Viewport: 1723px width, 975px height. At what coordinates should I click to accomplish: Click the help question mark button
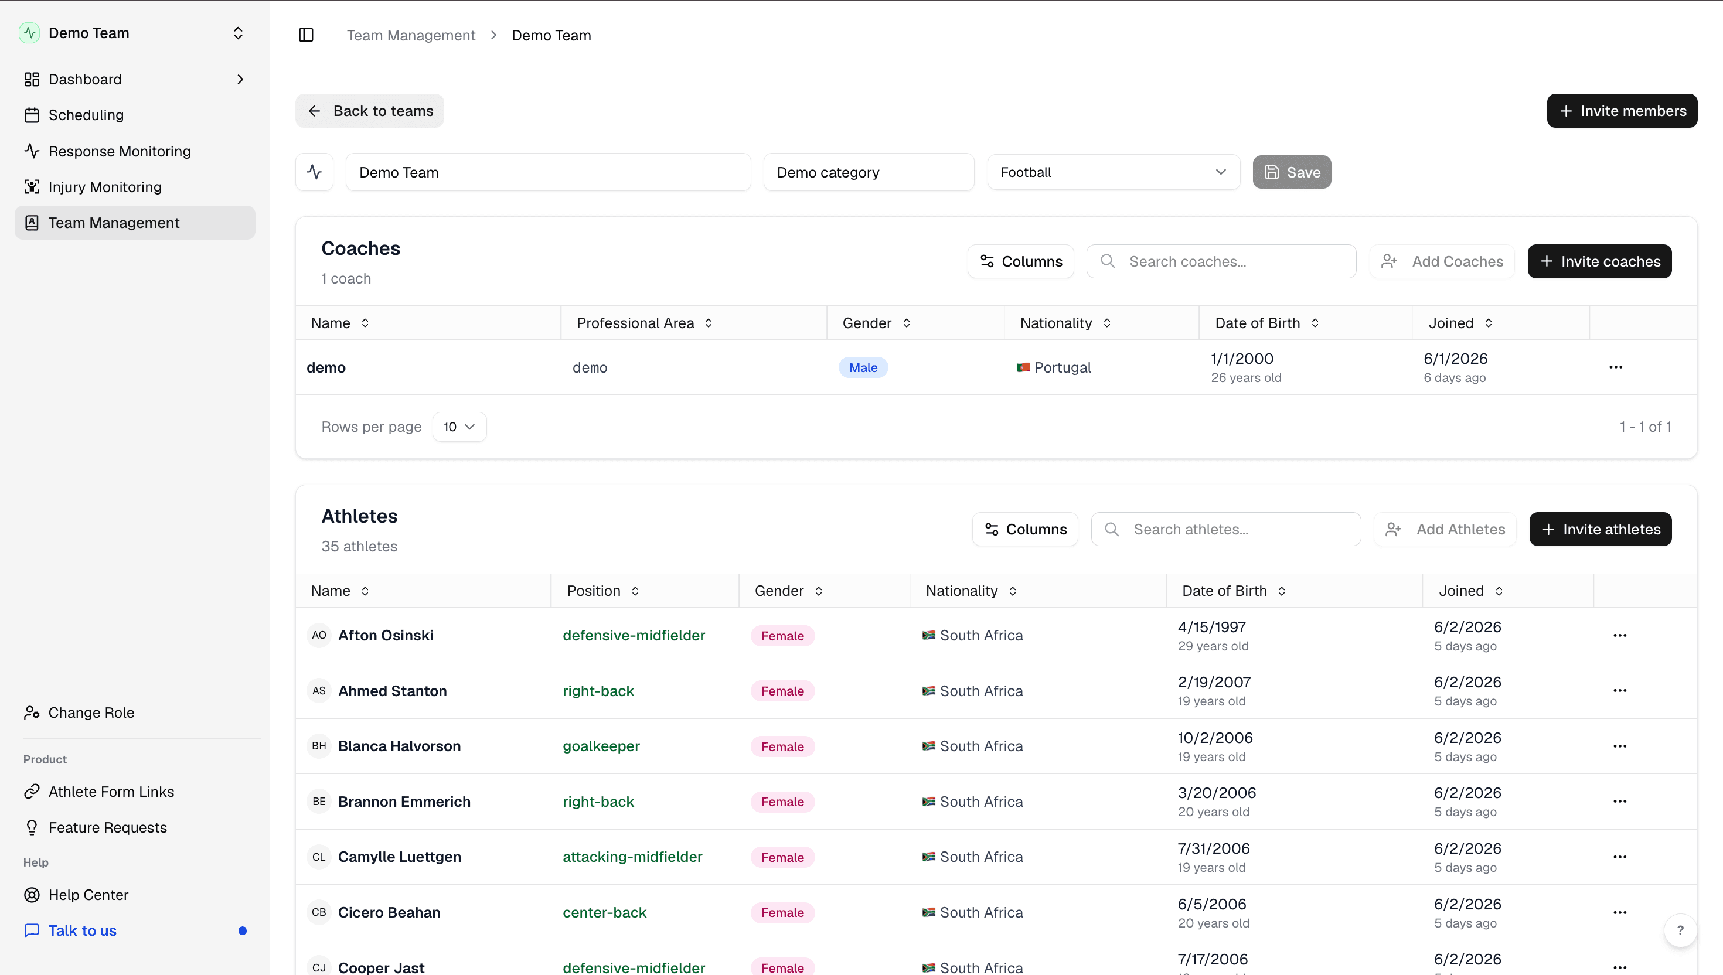1680,930
